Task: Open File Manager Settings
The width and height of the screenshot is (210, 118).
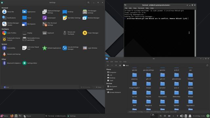Action: [x=90, y=12]
